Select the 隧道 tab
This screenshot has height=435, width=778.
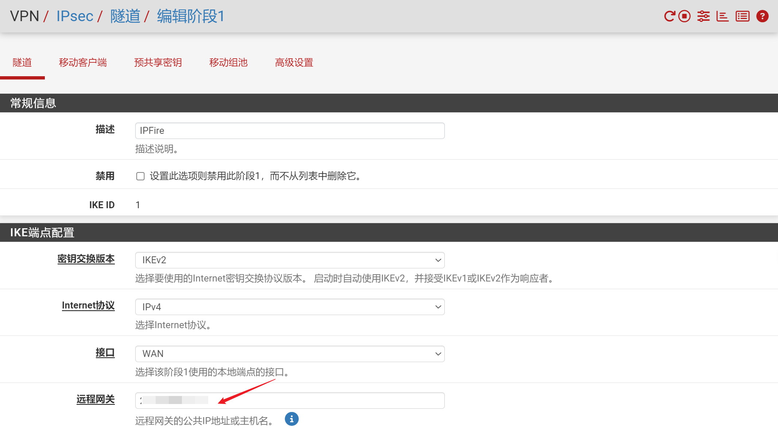22,63
